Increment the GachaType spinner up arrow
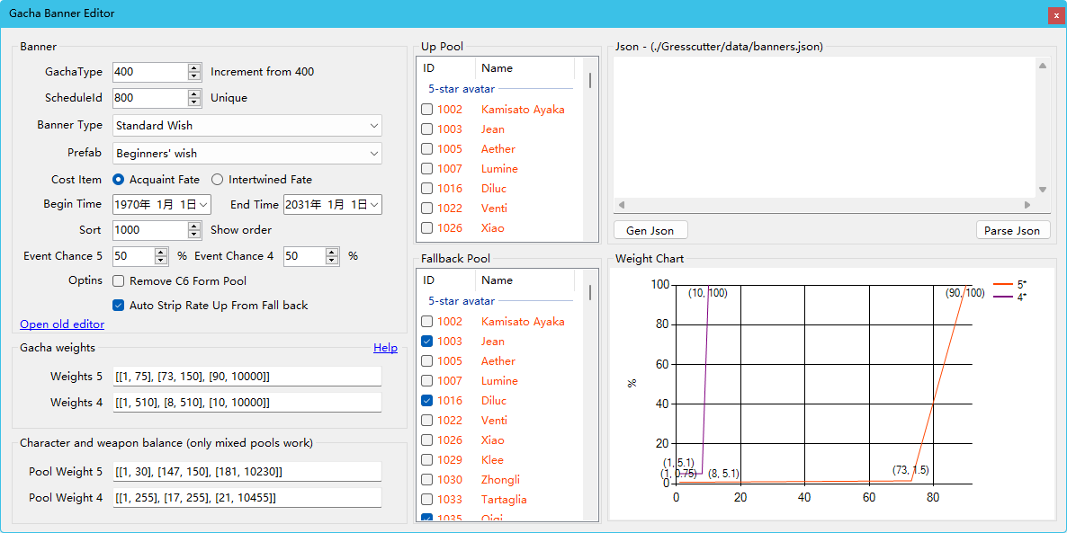 tap(194, 68)
